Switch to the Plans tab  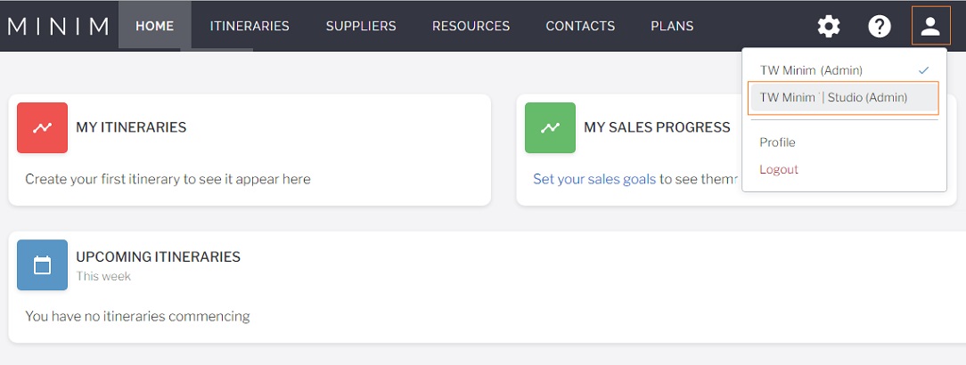click(672, 26)
